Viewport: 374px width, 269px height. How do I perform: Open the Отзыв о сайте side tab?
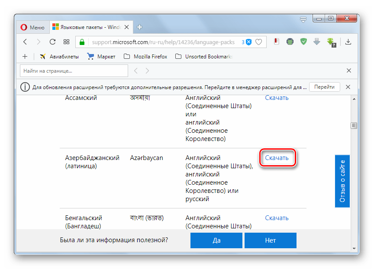point(342,181)
